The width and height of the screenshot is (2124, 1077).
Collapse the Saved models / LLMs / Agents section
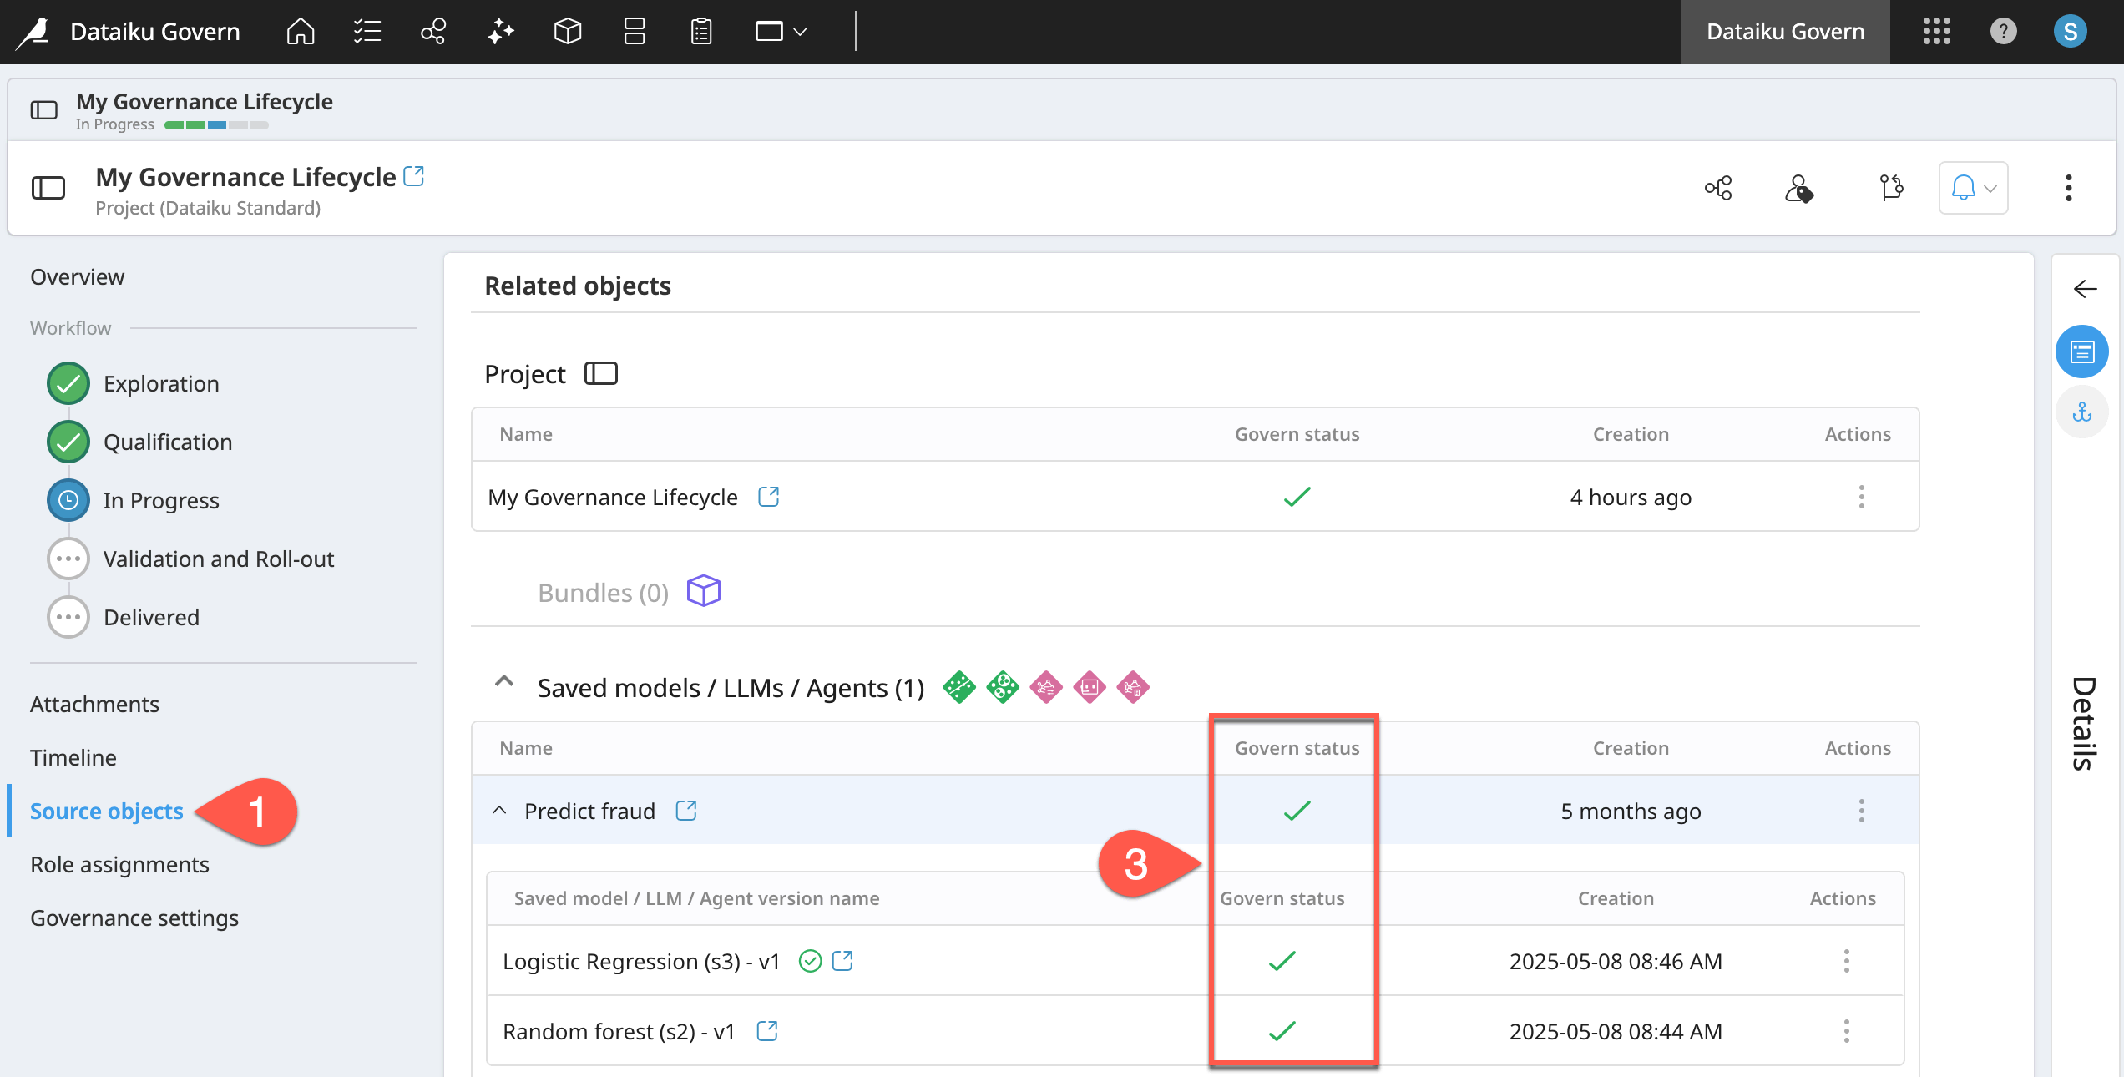pos(503,681)
